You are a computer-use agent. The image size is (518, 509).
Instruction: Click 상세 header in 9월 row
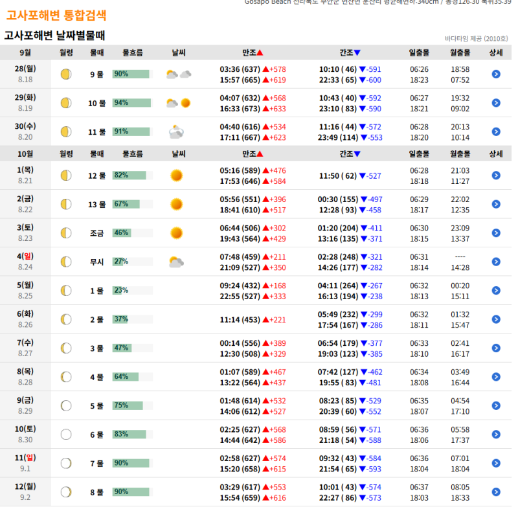(496, 52)
